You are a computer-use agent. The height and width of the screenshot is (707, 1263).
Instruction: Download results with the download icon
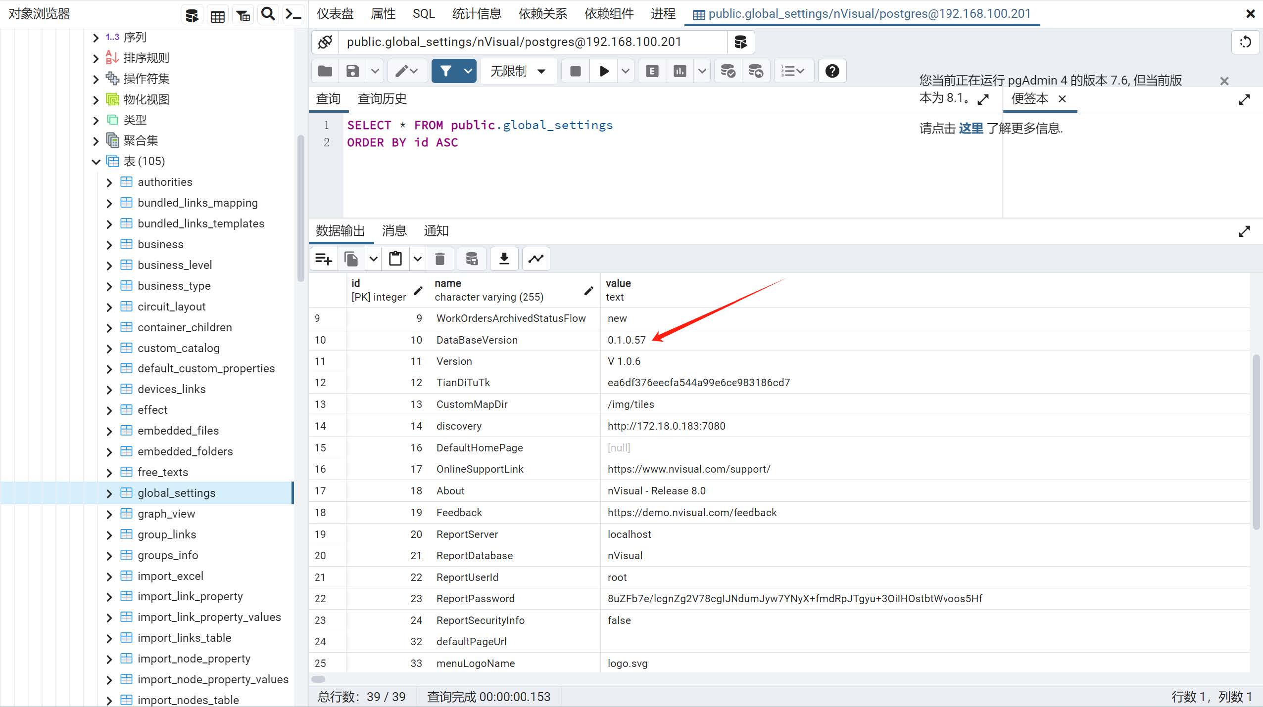504,259
